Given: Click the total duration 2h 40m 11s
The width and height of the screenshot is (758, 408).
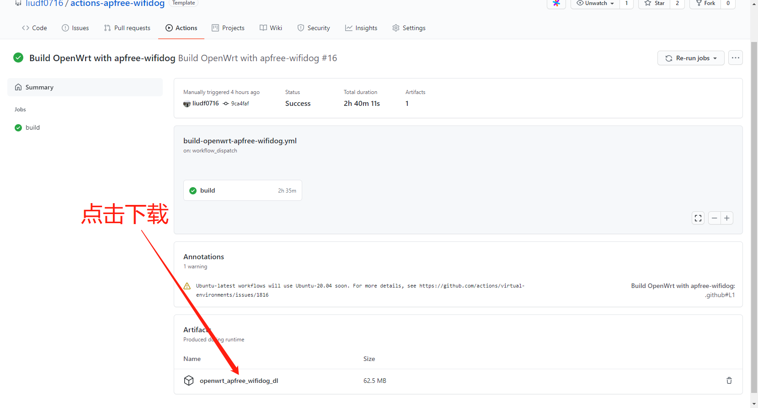Looking at the screenshot, I should [362, 104].
